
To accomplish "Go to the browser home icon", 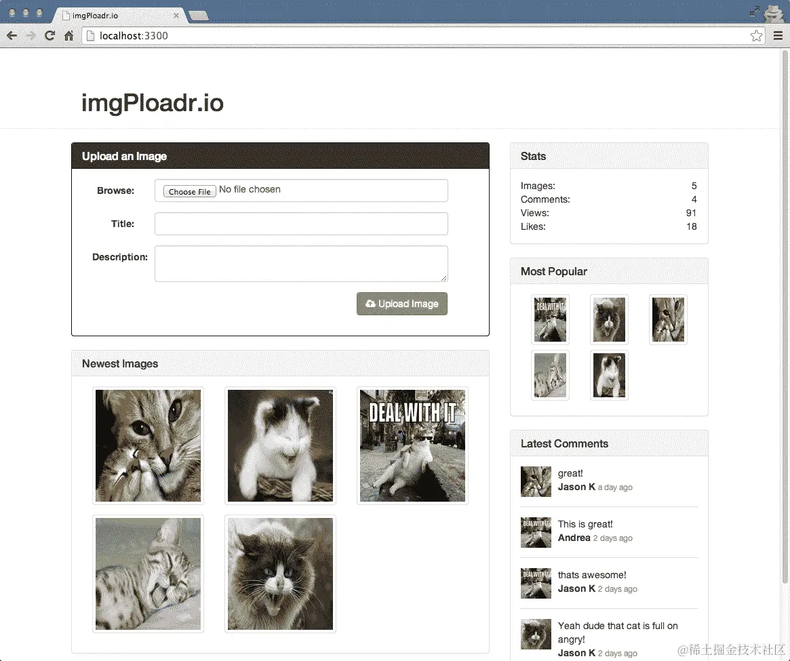I will [x=69, y=36].
